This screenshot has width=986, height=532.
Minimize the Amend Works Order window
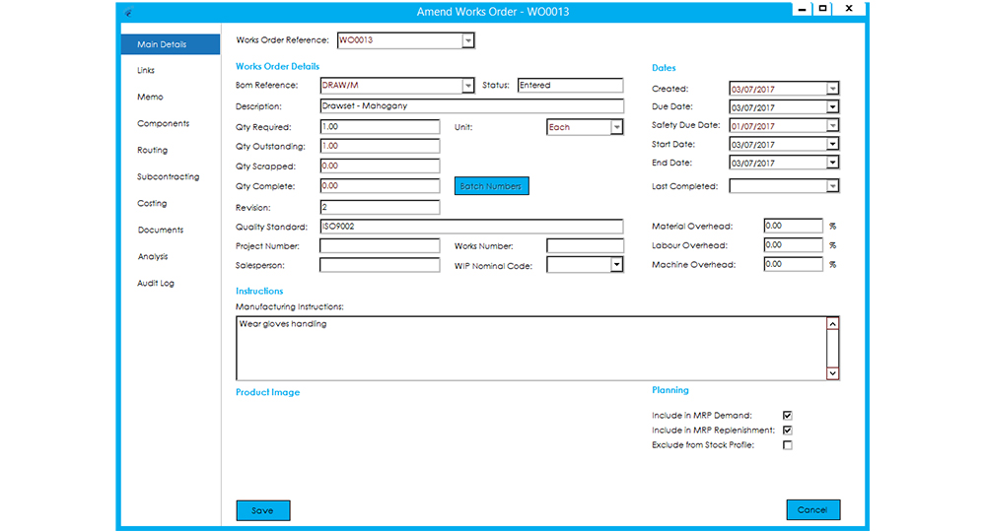pos(802,9)
